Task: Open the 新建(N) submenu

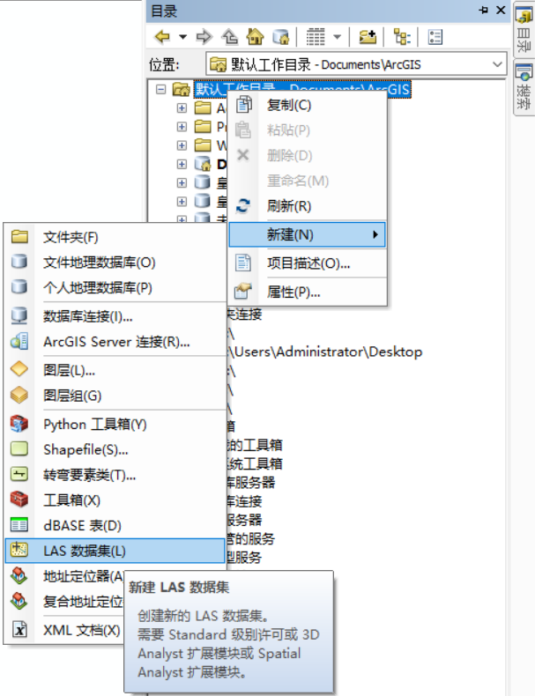Action: (x=308, y=234)
